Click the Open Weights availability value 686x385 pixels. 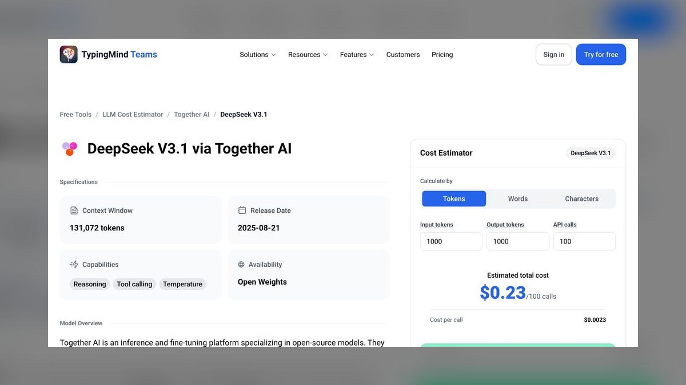click(x=262, y=282)
